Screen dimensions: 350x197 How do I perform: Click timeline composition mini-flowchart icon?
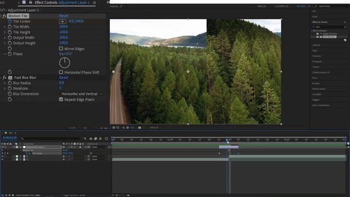85,138
